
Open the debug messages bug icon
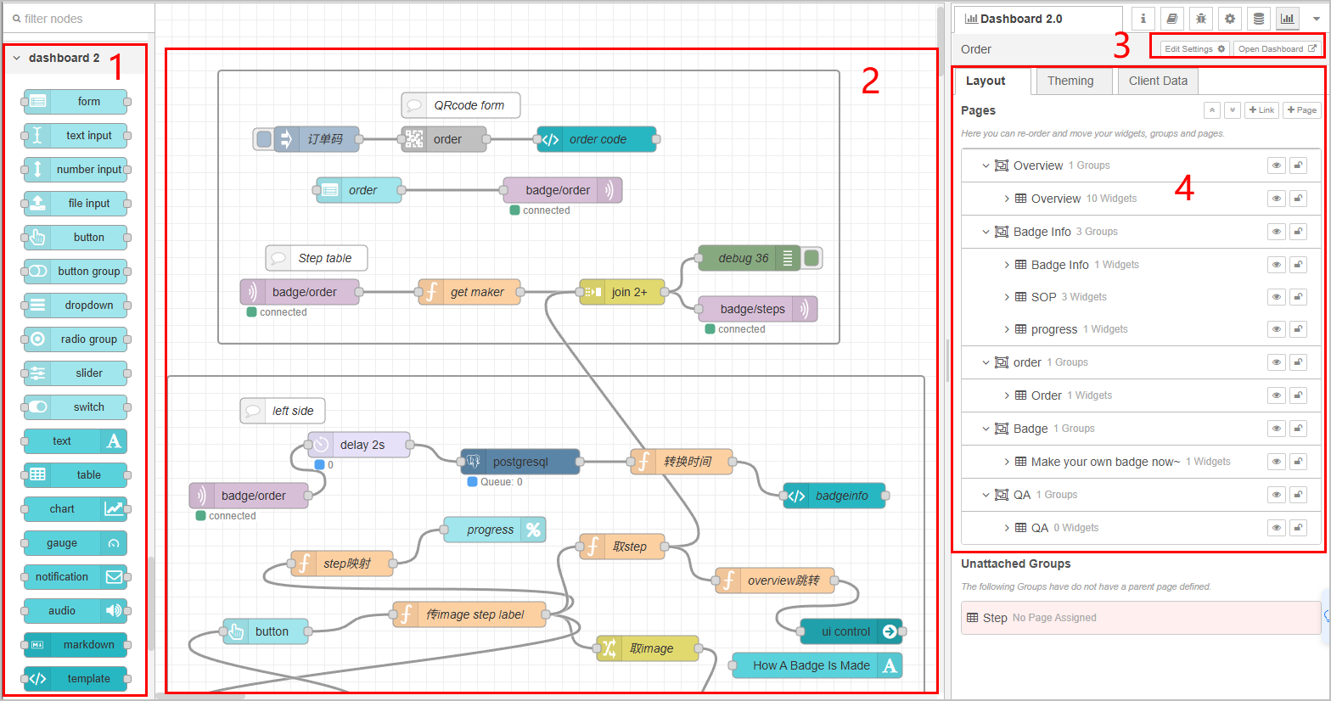click(1200, 19)
